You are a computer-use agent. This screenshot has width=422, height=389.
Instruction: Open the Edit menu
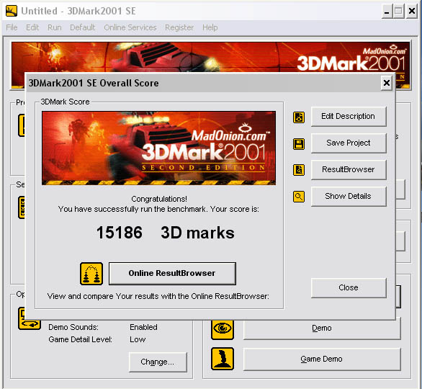(x=32, y=27)
